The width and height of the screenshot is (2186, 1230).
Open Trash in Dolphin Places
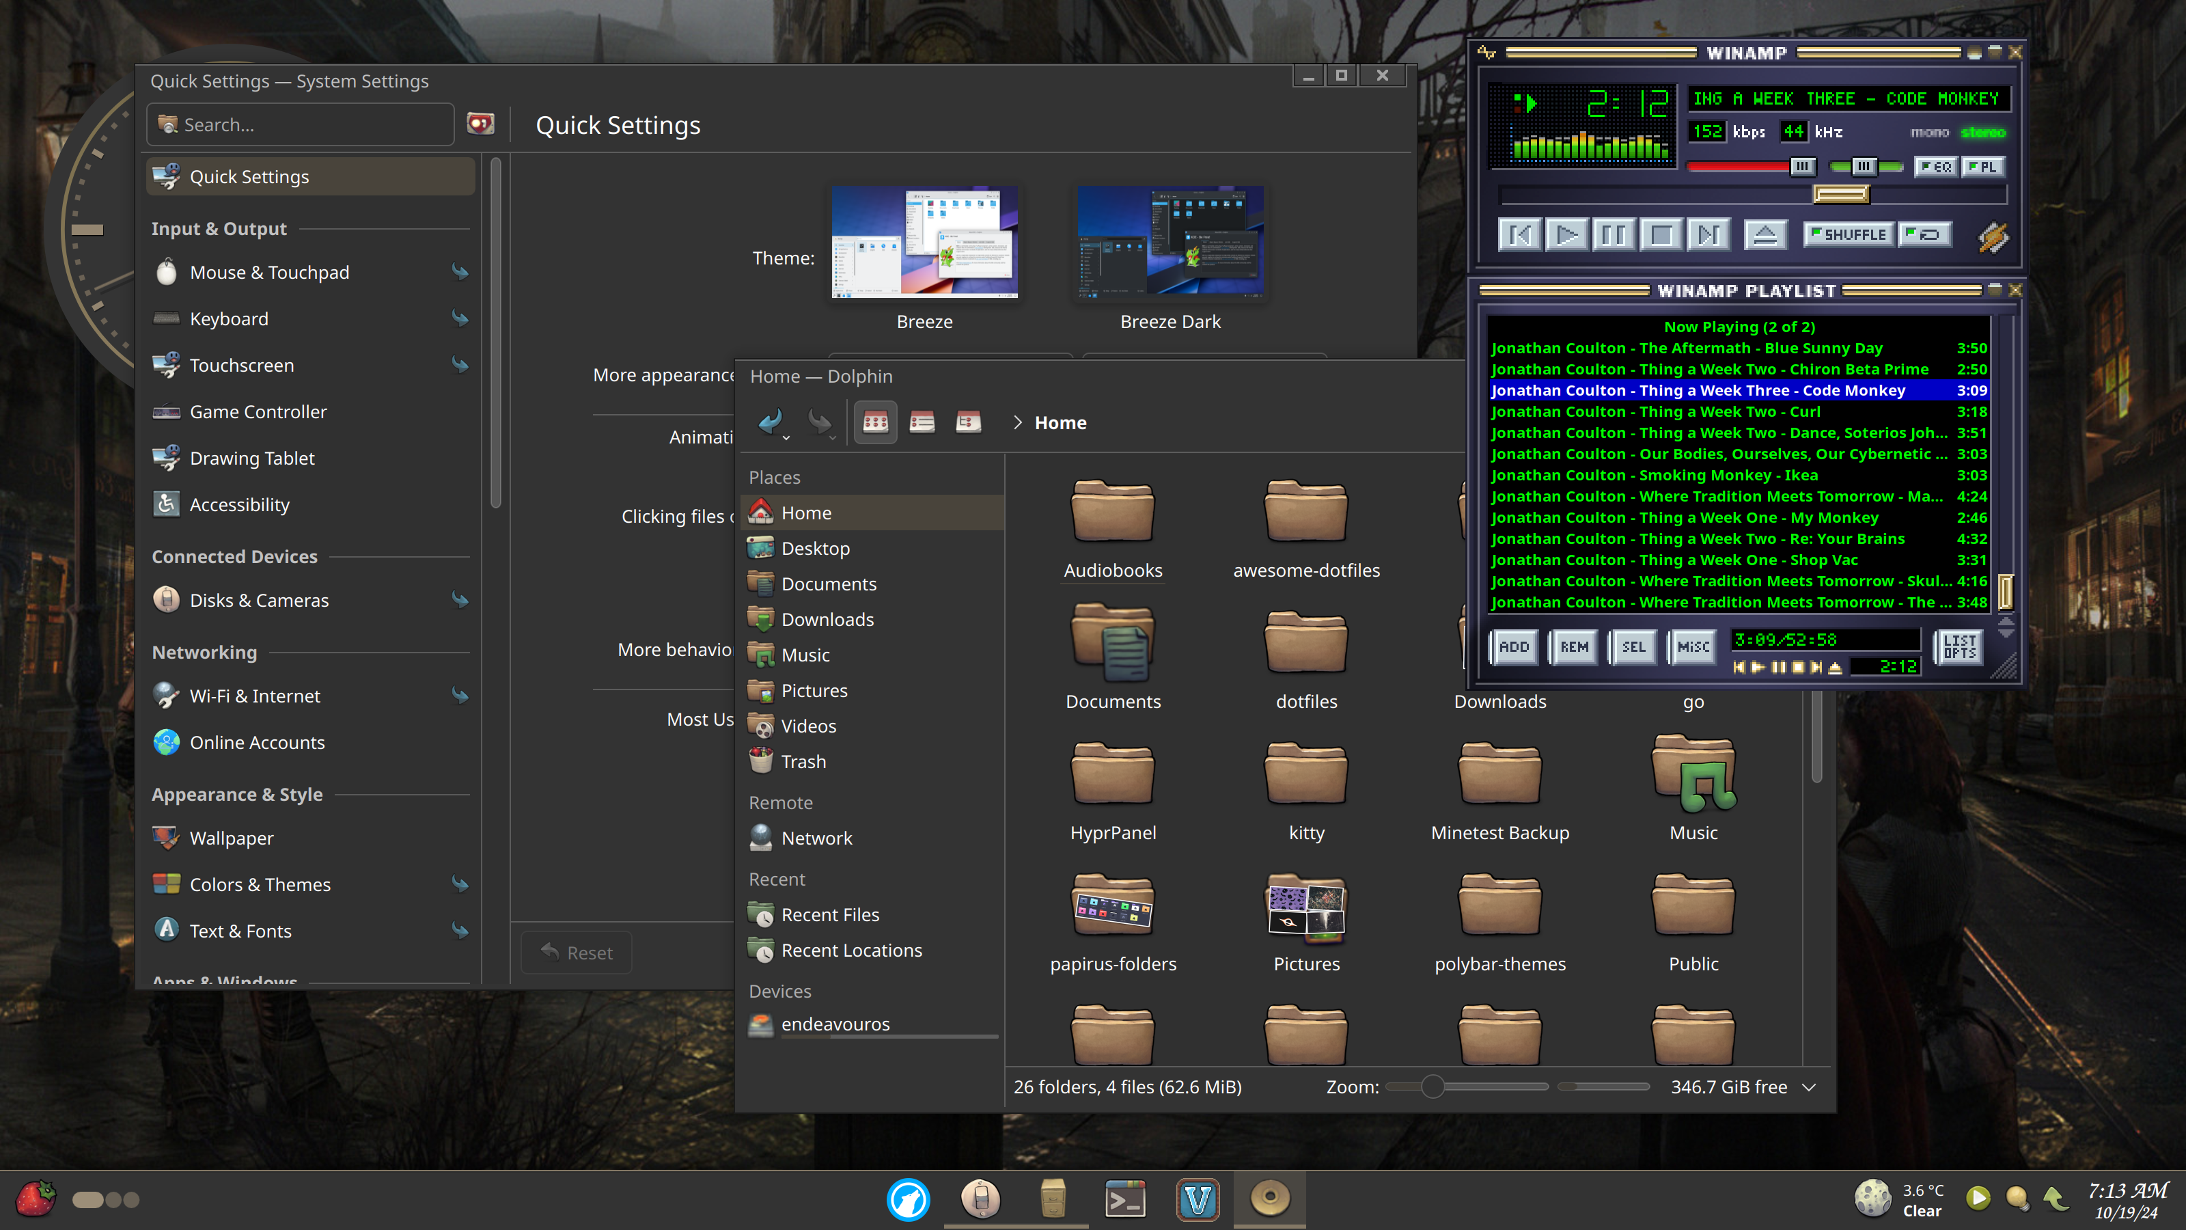pos(873,761)
